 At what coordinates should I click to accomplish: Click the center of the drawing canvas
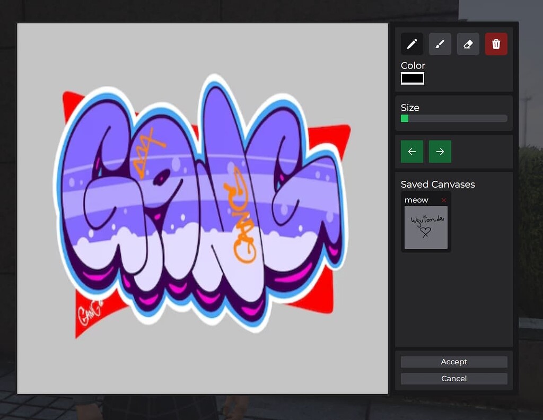(202, 208)
